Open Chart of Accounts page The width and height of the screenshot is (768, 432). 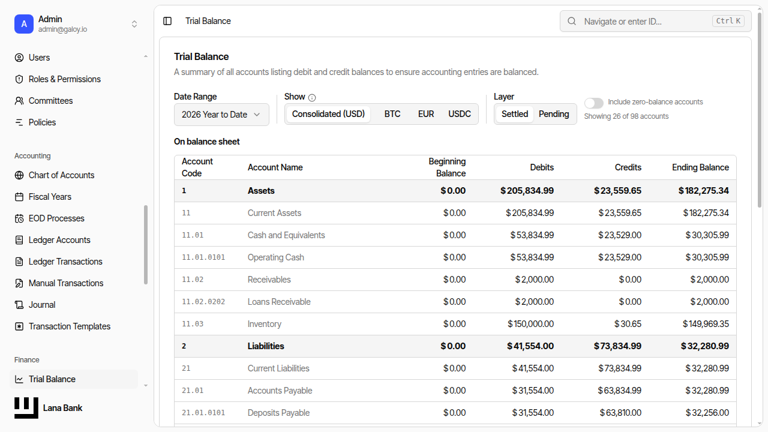[74, 175]
